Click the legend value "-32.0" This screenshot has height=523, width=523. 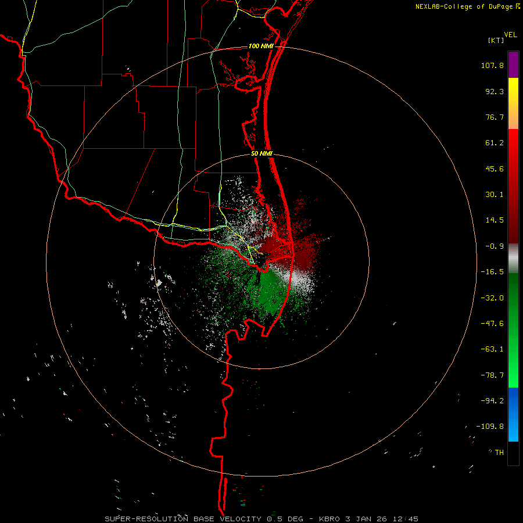[492, 298]
